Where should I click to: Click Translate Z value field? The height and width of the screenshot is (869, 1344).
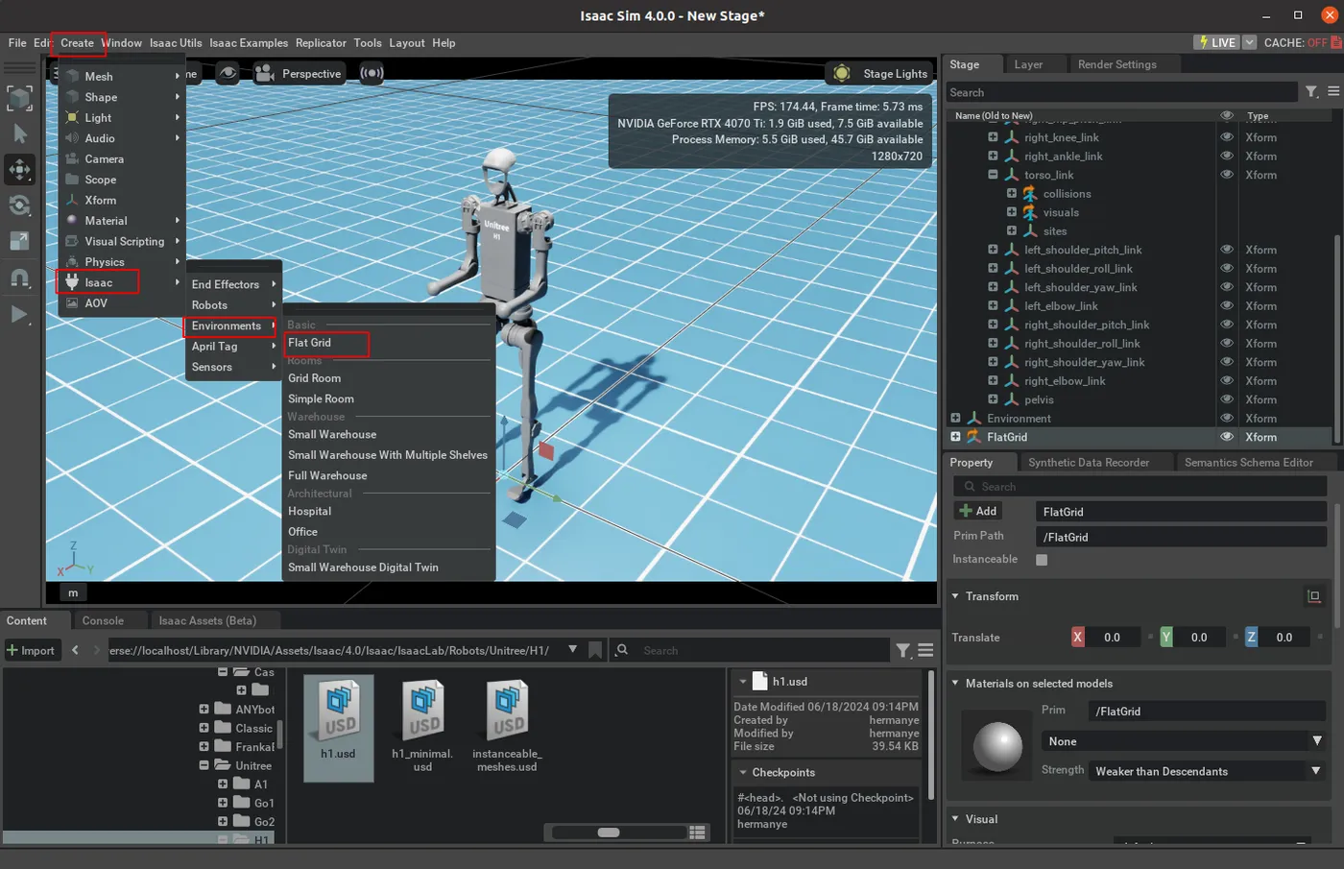(1284, 637)
